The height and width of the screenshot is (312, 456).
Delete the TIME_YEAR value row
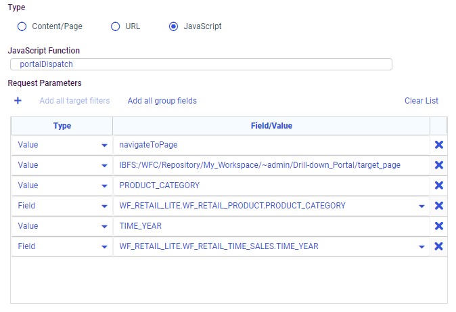pyautogui.click(x=439, y=226)
